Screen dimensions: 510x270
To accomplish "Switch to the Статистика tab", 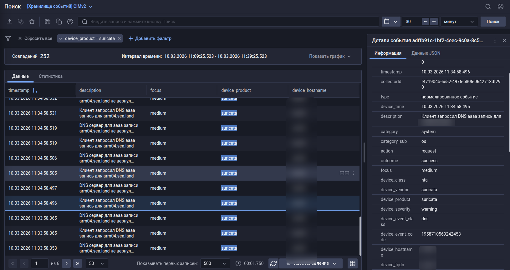I will click(x=51, y=76).
